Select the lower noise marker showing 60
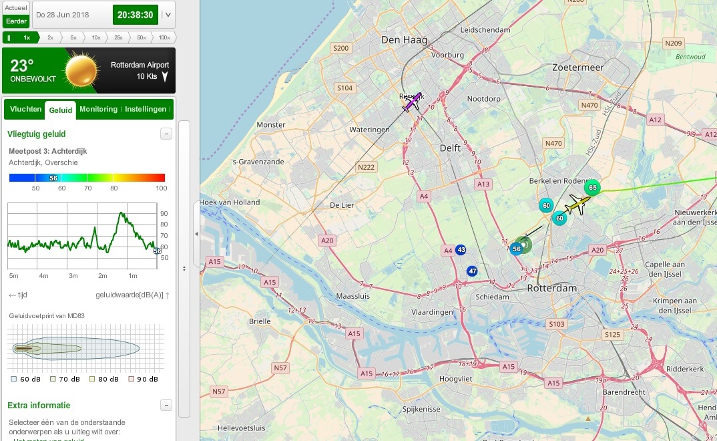717x441 pixels. click(559, 218)
